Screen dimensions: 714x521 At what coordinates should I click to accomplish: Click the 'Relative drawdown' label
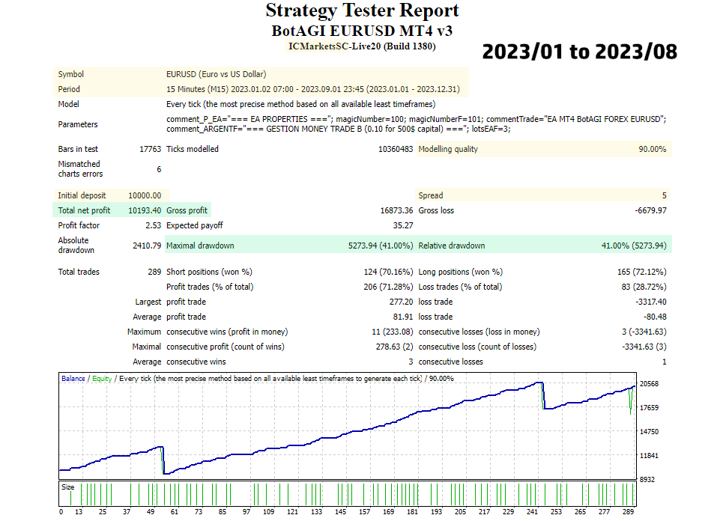452,246
